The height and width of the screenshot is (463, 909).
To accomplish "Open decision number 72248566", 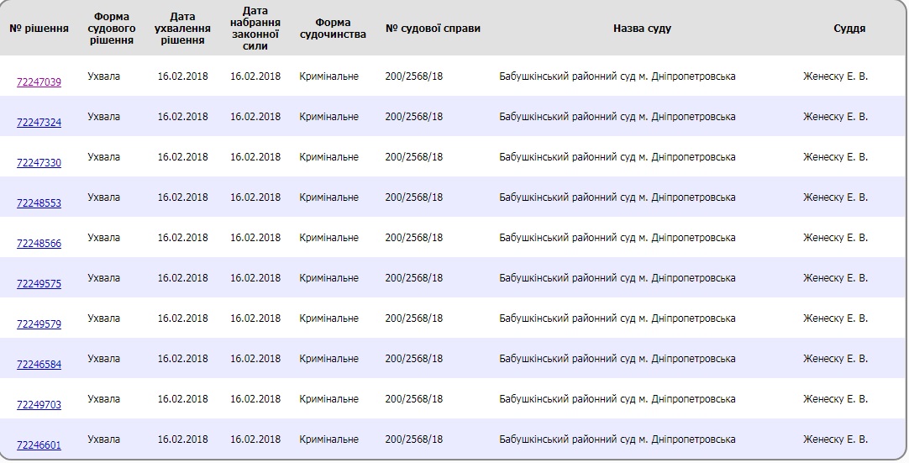I will [39, 244].
